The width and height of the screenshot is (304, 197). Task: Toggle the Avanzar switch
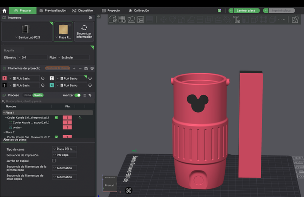point(78,95)
